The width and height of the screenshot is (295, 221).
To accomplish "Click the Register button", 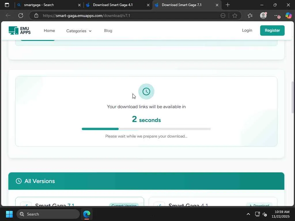I will click(x=272, y=30).
